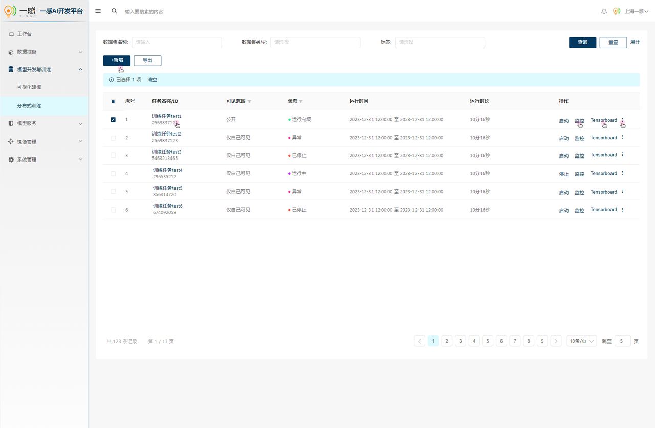
Task: Select 可视化建模 in the sidebar
Action: [x=29, y=87]
